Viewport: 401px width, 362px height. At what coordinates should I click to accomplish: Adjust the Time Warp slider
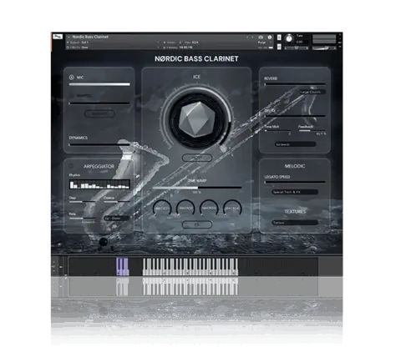[x=197, y=188]
